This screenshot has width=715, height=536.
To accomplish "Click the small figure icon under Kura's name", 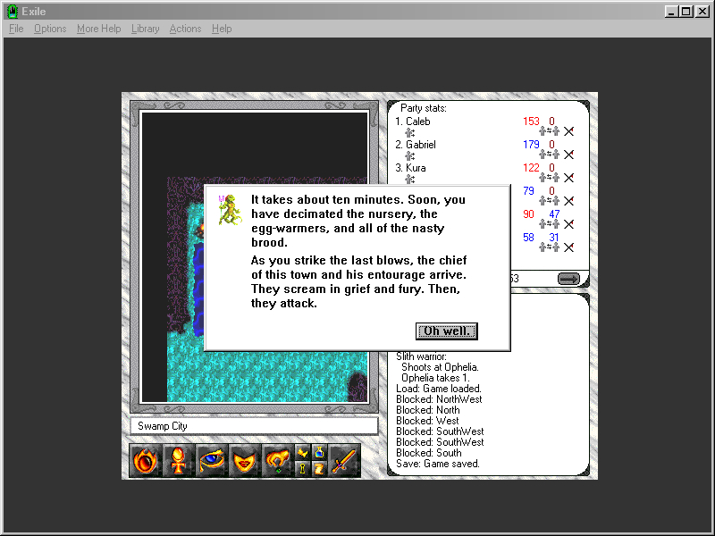I will pyautogui.click(x=410, y=180).
